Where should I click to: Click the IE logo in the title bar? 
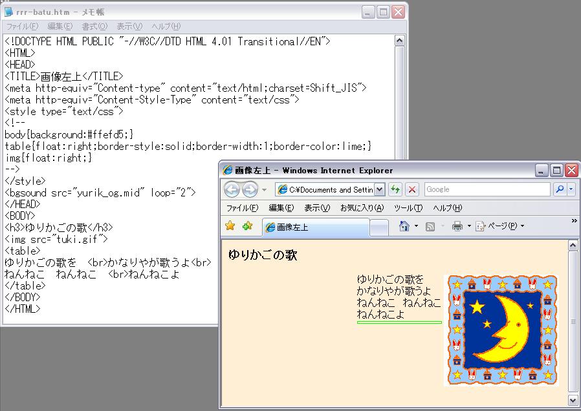(x=228, y=170)
